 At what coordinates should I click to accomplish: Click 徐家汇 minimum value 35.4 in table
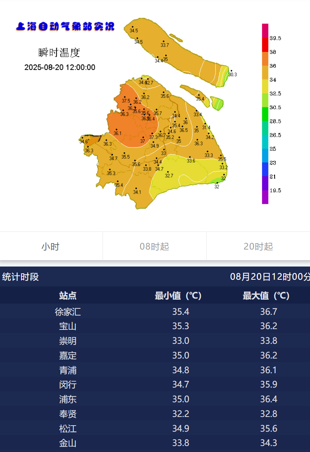click(181, 312)
